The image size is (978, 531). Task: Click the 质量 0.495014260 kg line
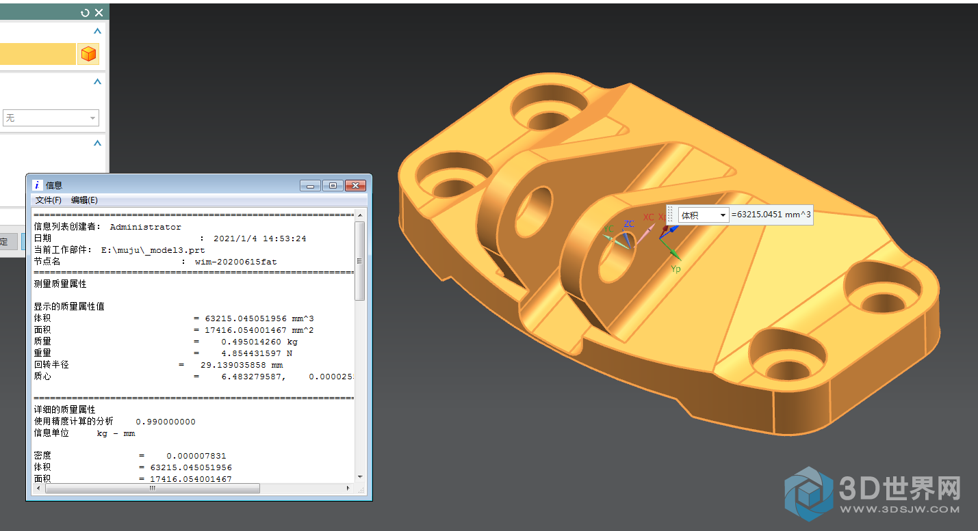point(166,342)
